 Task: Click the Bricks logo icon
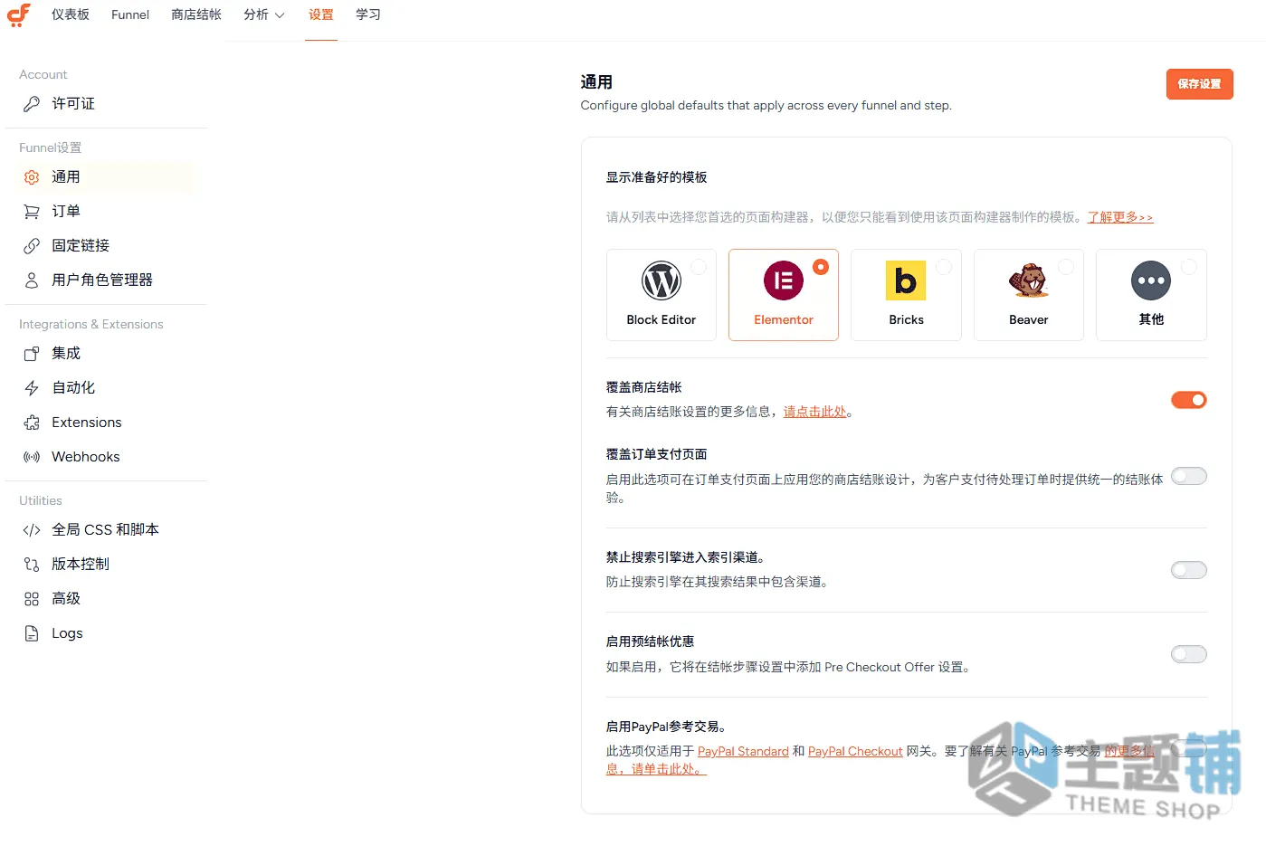click(906, 280)
